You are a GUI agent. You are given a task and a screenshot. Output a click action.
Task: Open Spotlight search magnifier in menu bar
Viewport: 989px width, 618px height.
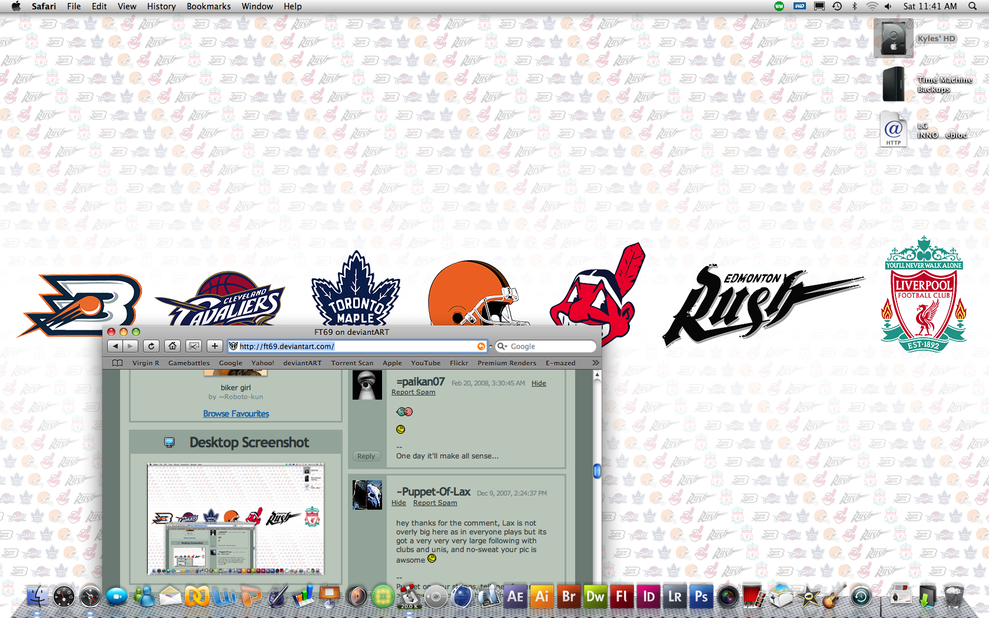[972, 6]
